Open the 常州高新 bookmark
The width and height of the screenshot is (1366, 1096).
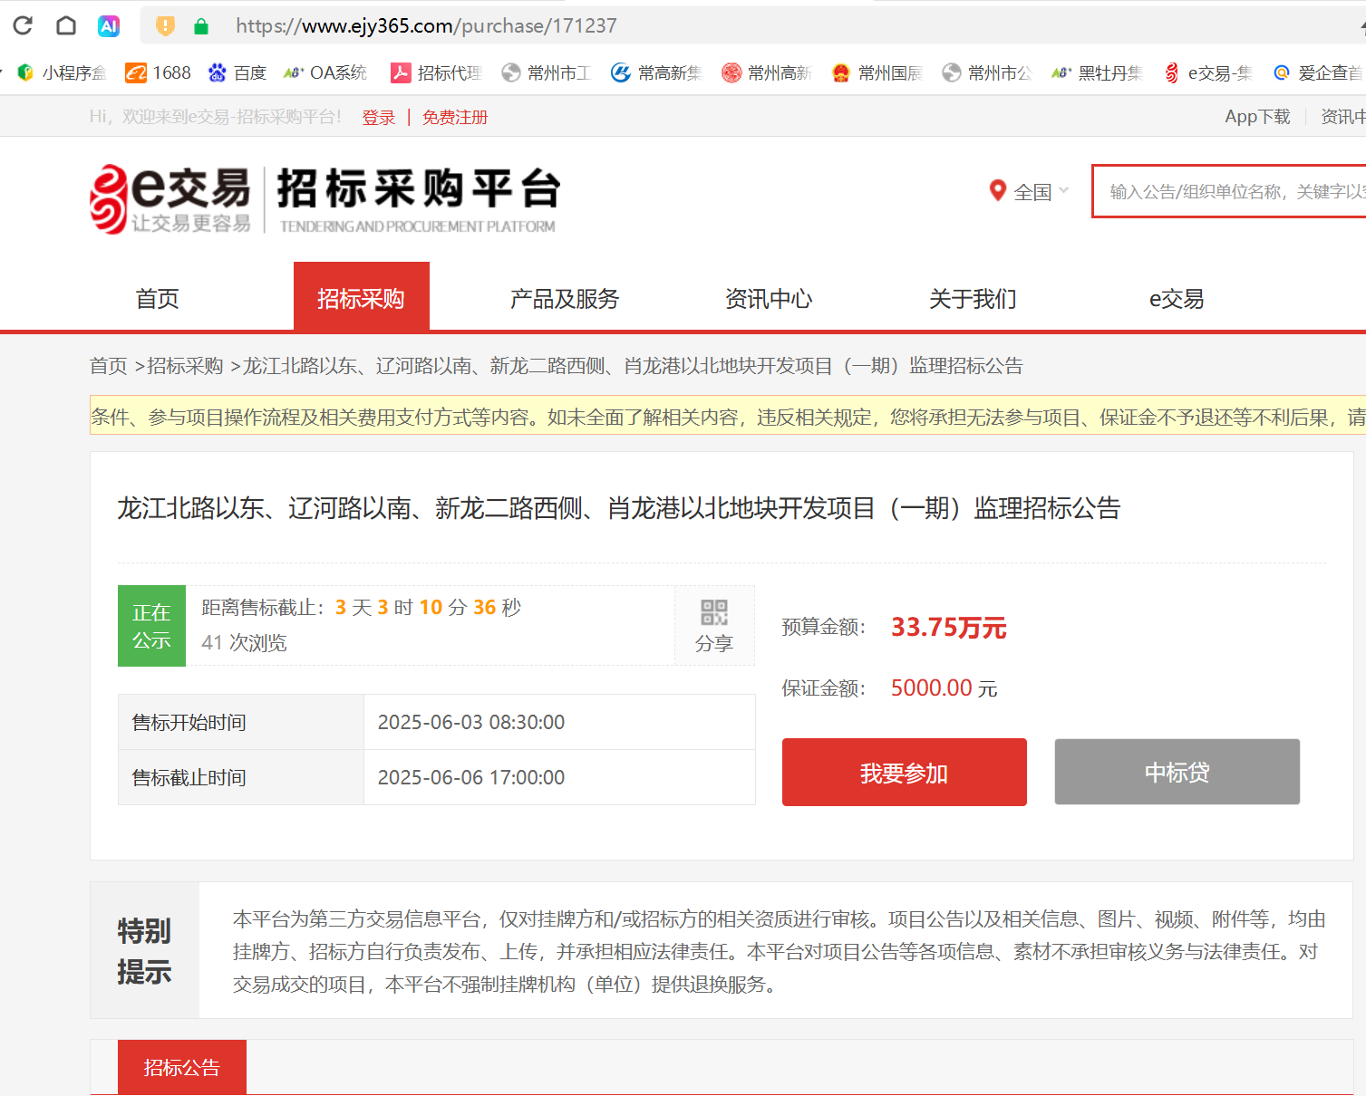(x=767, y=72)
